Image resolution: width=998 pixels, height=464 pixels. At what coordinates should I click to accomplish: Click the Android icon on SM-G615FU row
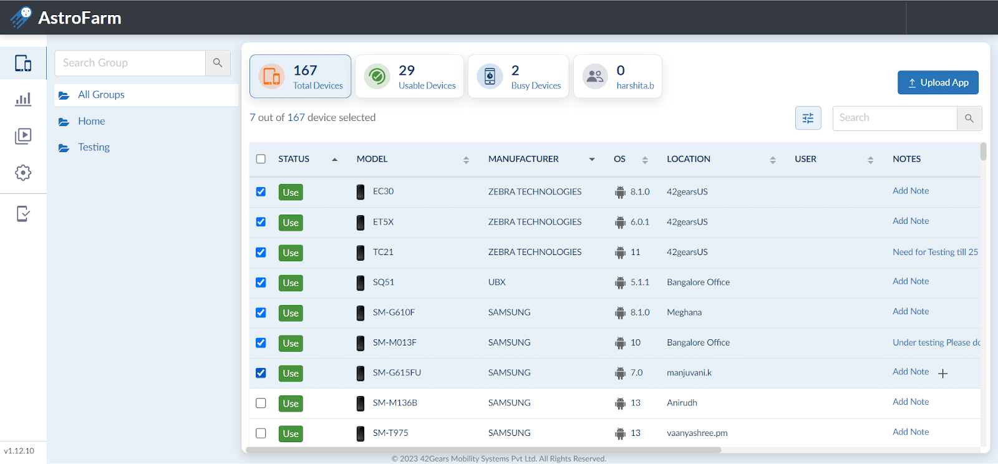620,373
